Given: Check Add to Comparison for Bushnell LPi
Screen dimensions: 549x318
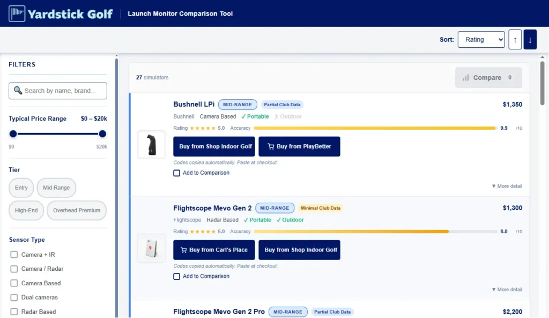Looking at the screenshot, I should [177, 173].
